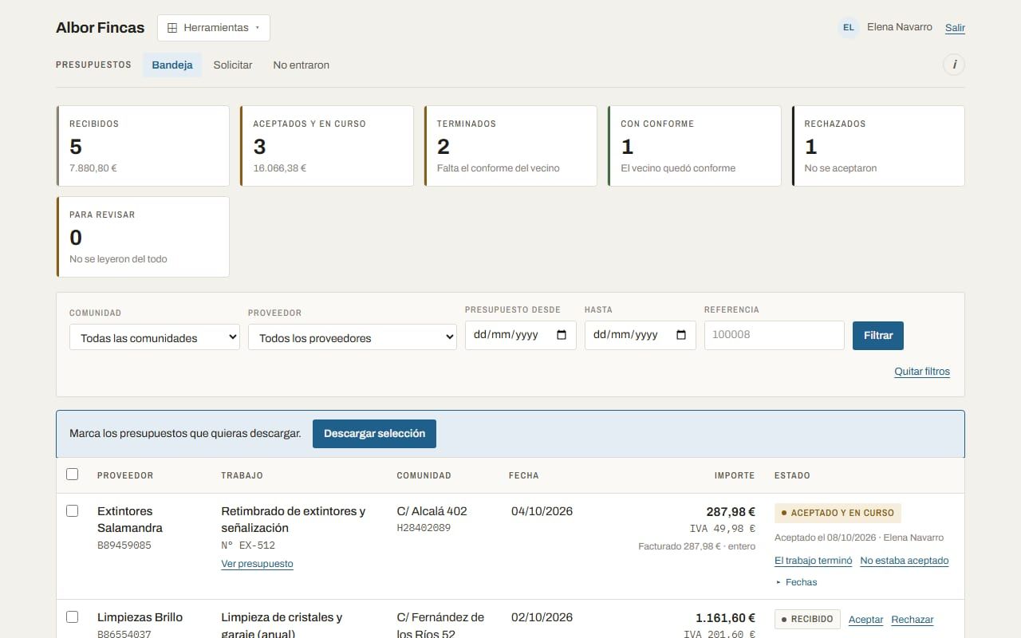Screen dimensions: 1021x638
Task: Click the info icon button
Action: [954, 65]
